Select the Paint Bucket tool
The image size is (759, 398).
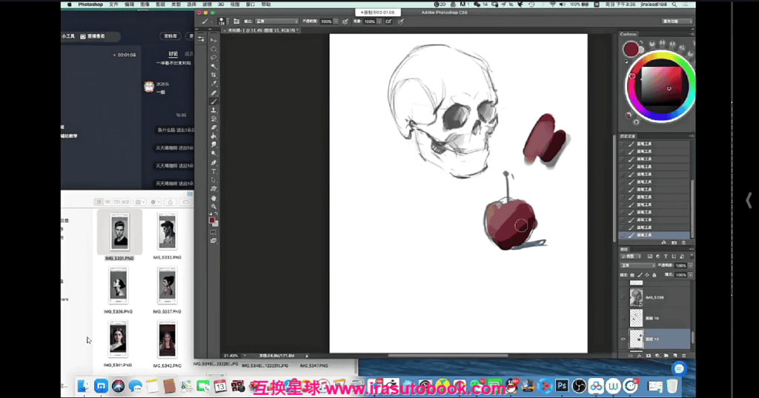213,136
